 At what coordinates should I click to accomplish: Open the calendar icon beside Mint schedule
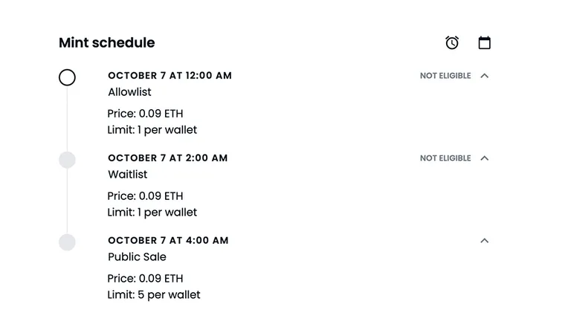[x=484, y=42]
